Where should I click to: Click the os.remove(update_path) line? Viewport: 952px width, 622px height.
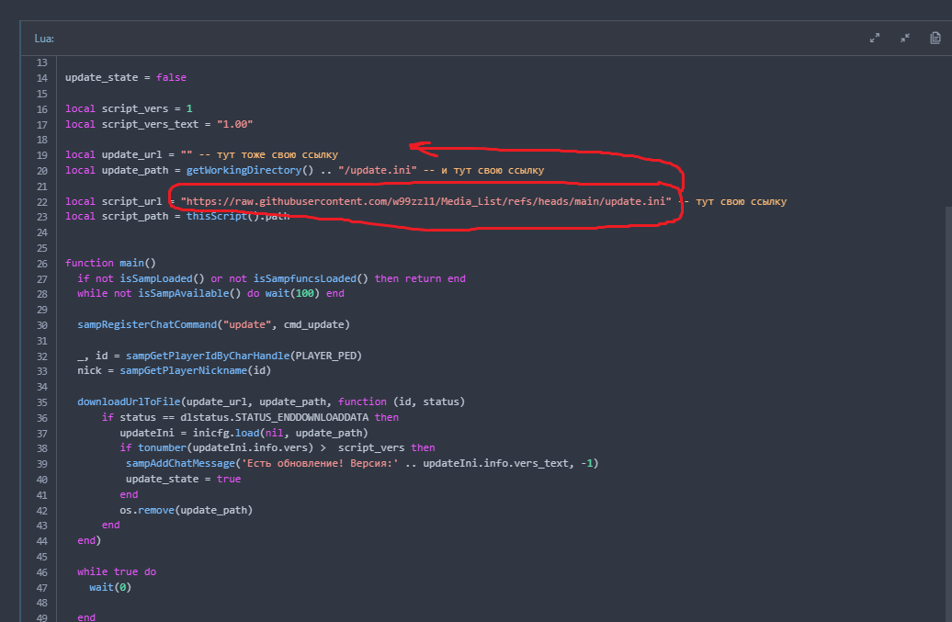click(186, 510)
